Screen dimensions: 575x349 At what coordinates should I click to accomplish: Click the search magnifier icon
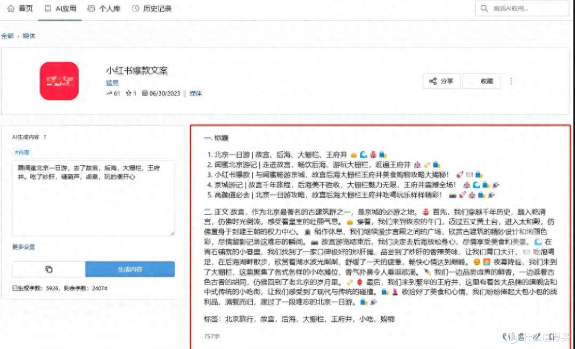(x=484, y=8)
